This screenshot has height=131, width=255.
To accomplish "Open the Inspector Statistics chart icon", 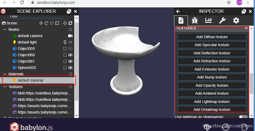I will pyautogui.click(x=209, y=20).
